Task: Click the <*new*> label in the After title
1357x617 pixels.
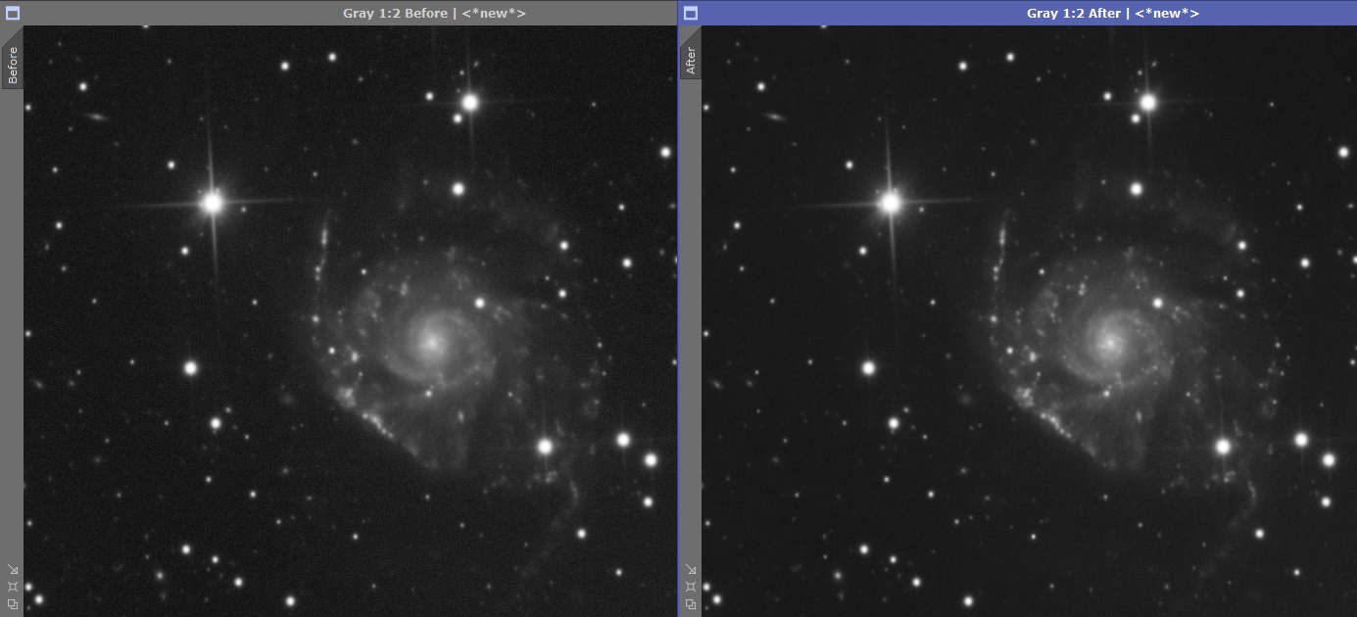Action: coord(1166,13)
